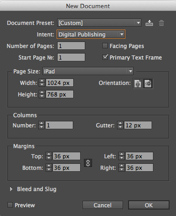Toggle the margins chain-link icon
Screen dimensions: 176x216
click(88, 163)
